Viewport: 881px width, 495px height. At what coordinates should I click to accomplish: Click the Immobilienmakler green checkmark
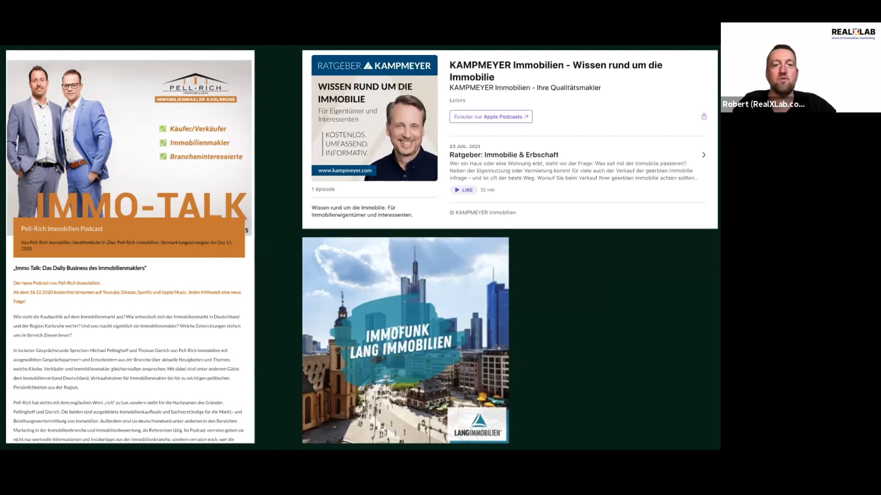(x=163, y=143)
